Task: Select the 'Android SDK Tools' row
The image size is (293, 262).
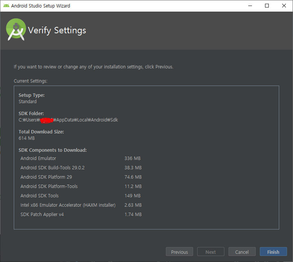Action: tap(81, 196)
